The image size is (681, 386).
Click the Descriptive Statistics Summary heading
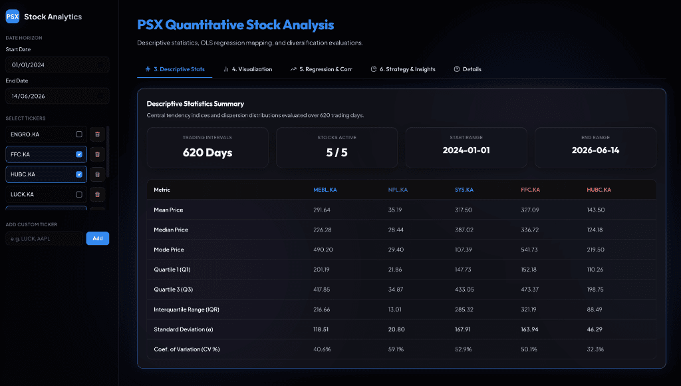point(196,104)
